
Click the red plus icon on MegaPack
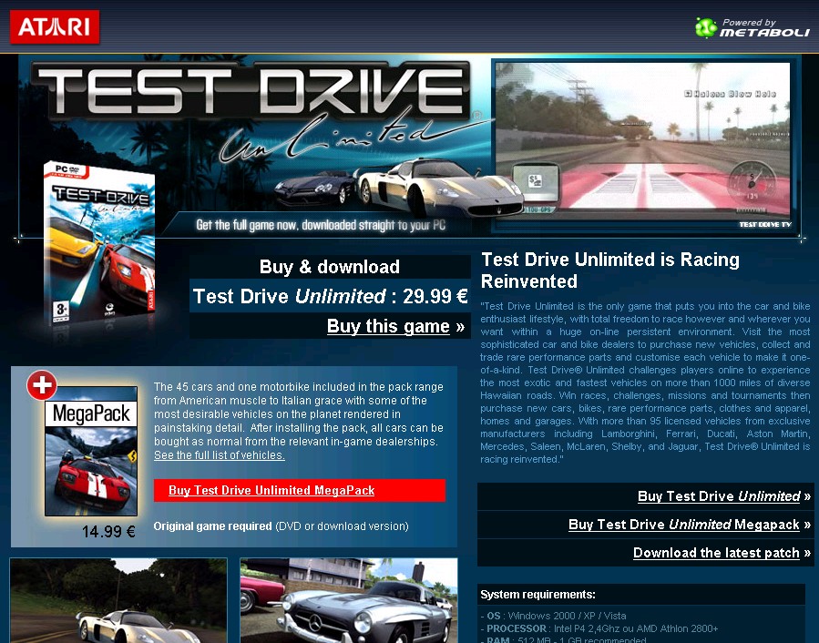[42, 385]
